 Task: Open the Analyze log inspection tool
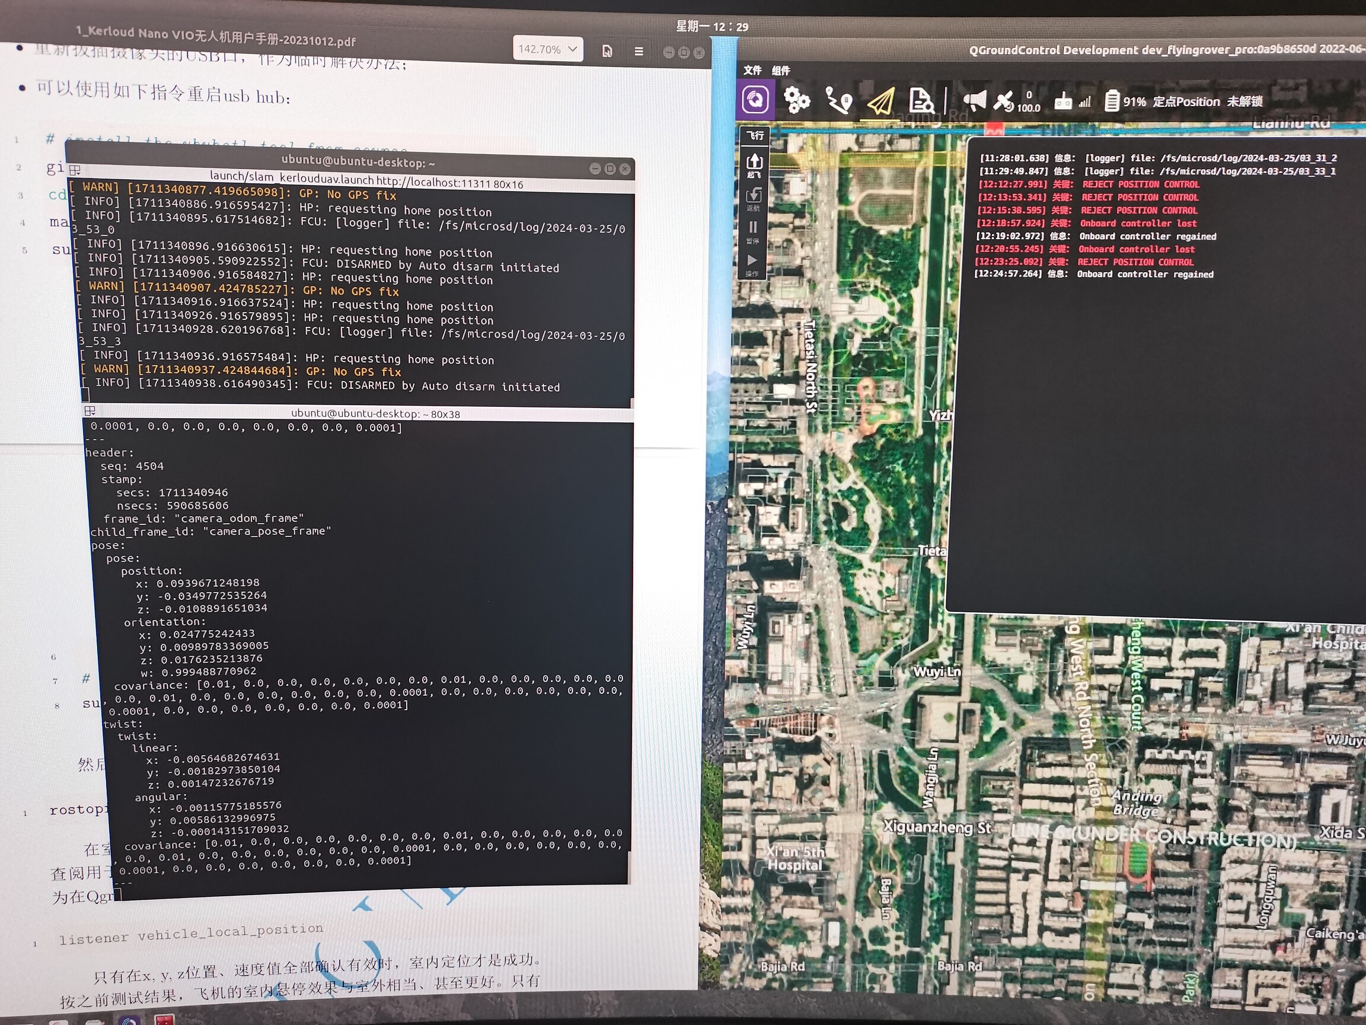point(921,101)
